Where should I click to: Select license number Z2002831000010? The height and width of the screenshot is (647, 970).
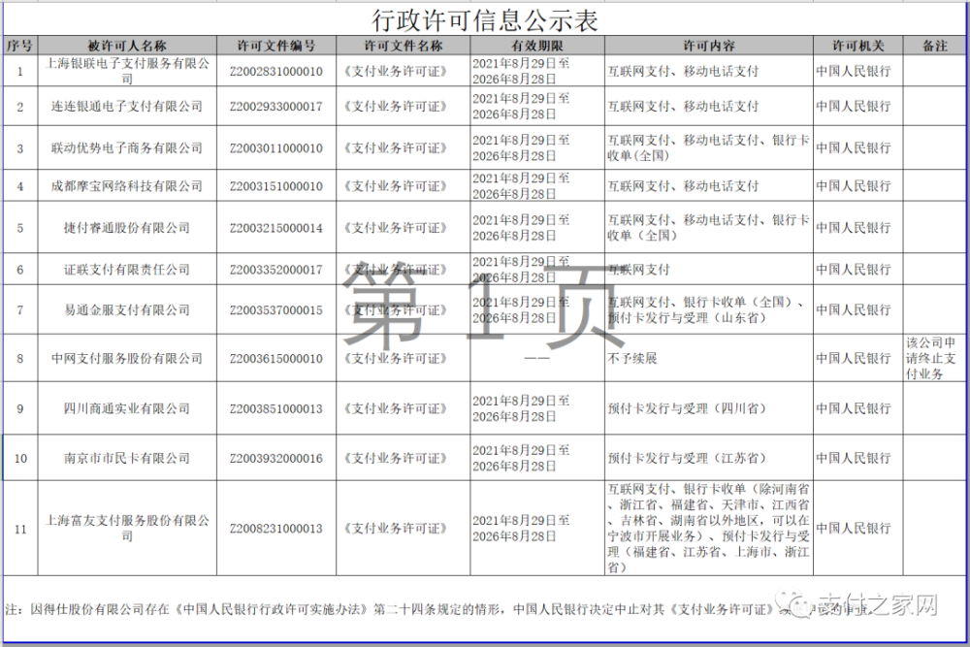pos(275,72)
